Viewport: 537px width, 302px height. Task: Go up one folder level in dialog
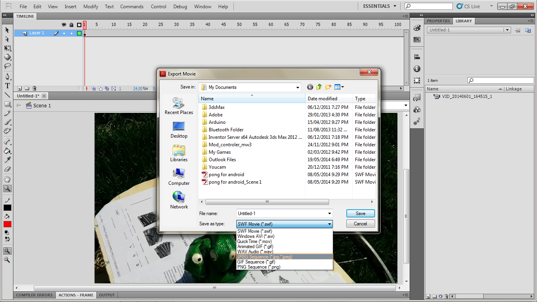(319, 87)
